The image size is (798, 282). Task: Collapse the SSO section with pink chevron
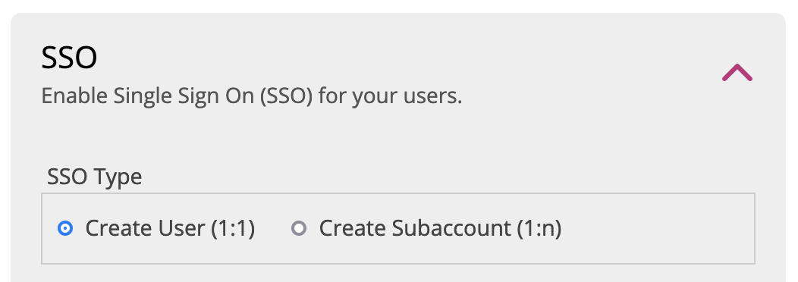(x=737, y=73)
